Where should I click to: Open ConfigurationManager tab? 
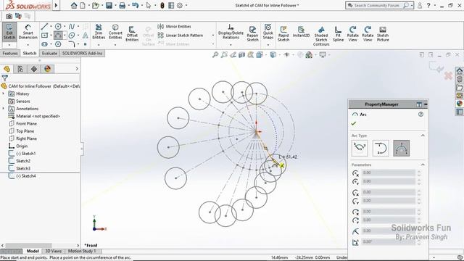pyautogui.click(x=34, y=69)
